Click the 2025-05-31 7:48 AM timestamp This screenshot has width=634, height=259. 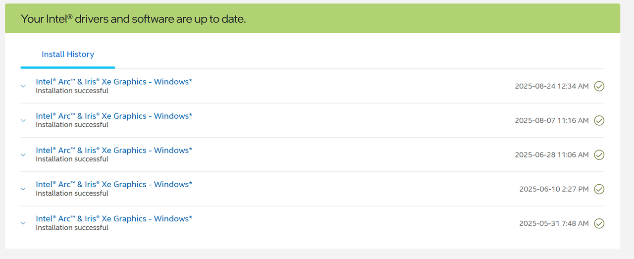pyautogui.click(x=554, y=223)
